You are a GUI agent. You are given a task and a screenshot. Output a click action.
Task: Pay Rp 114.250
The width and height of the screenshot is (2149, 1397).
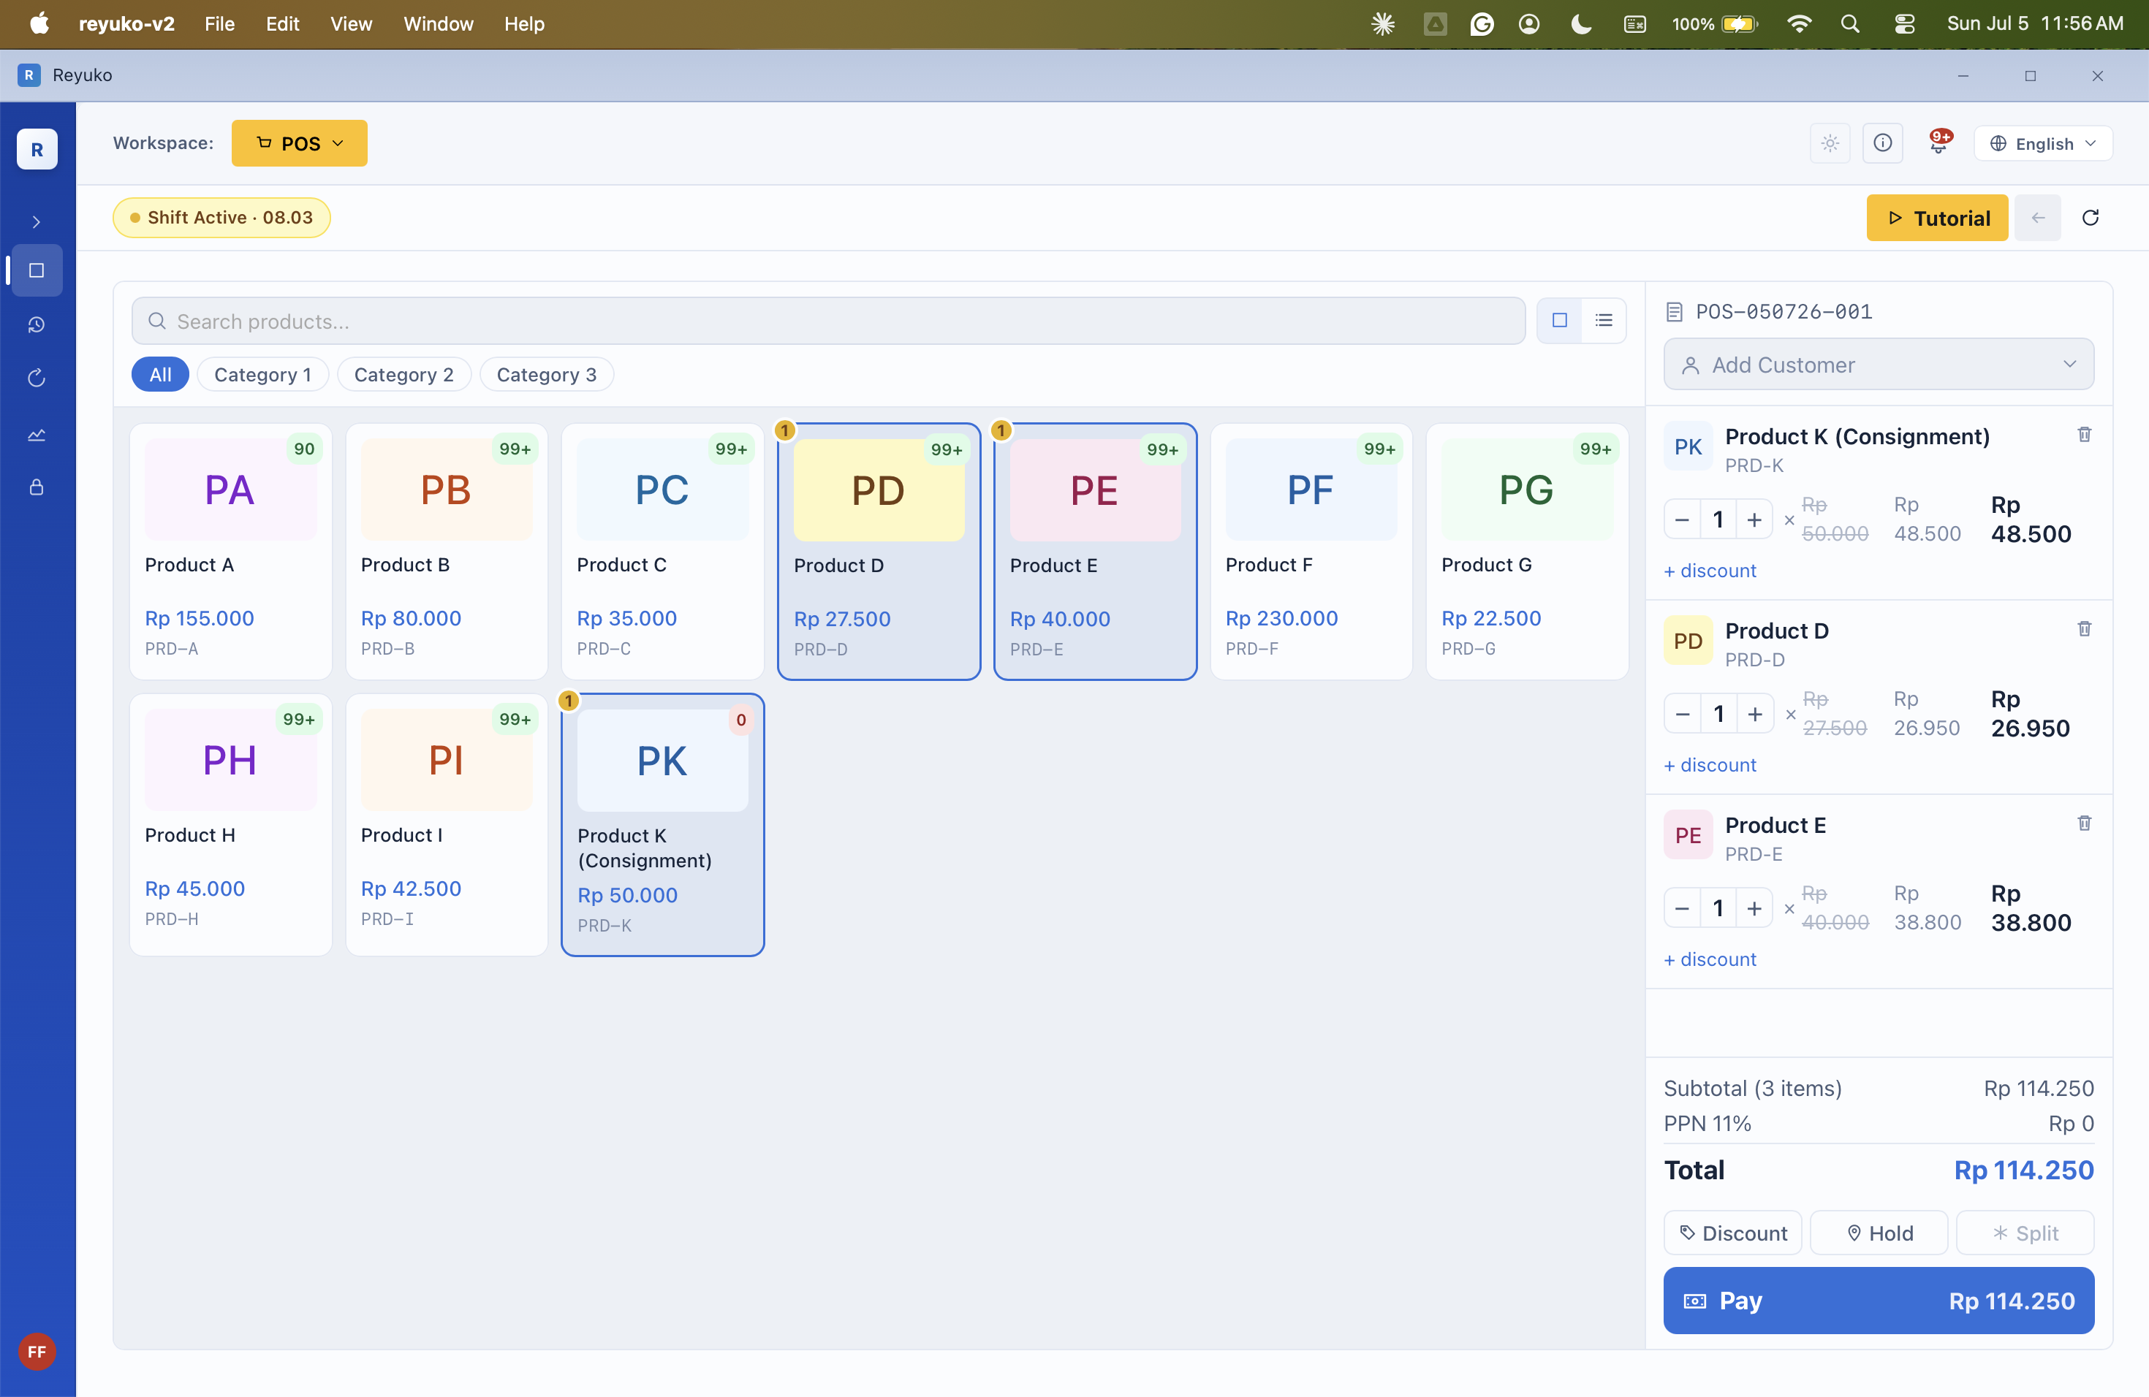coord(1878,1301)
